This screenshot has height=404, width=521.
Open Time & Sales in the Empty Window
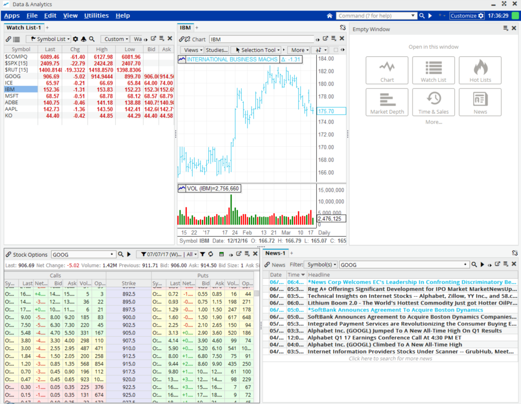coord(434,102)
